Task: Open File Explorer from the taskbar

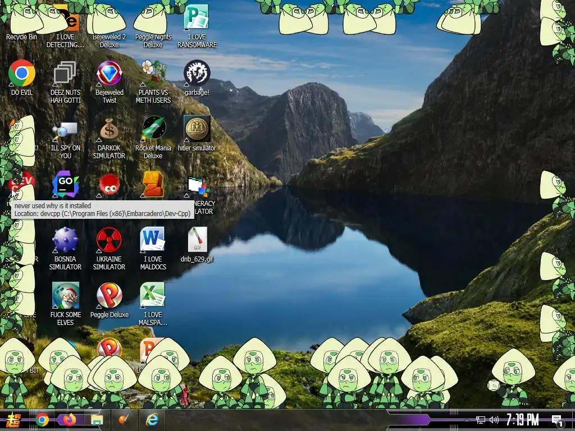Action: (x=97, y=420)
